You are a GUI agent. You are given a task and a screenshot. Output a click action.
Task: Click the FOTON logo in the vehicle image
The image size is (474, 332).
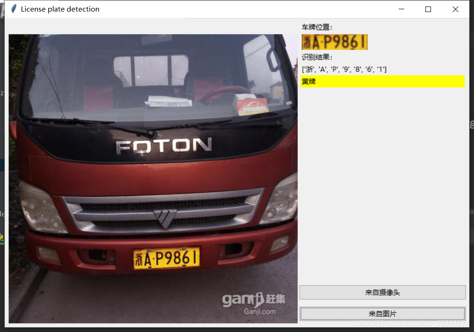pyautogui.click(x=160, y=145)
